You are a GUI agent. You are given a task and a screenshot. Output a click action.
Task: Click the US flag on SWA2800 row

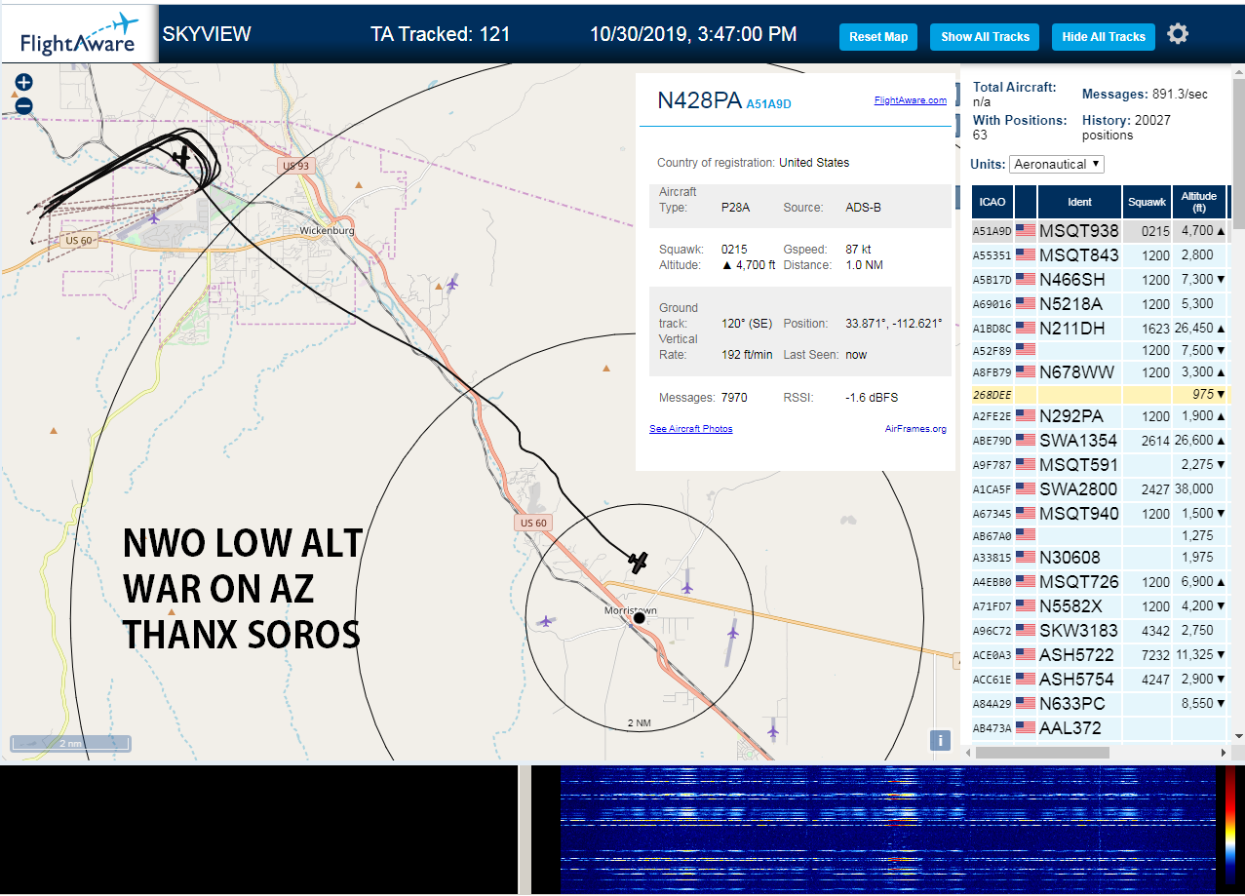1025,489
